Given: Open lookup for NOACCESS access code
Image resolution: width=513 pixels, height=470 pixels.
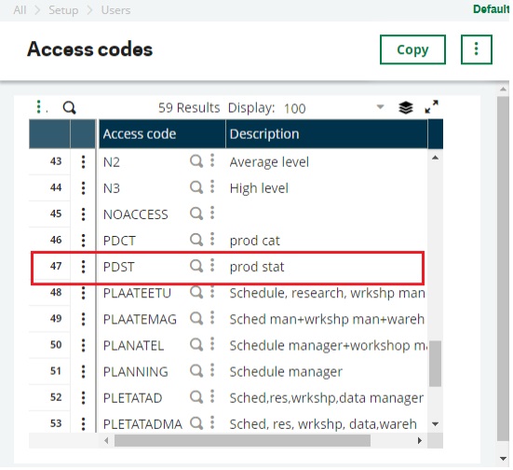Looking at the screenshot, I should pyautogui.click(x=196, y=214).
